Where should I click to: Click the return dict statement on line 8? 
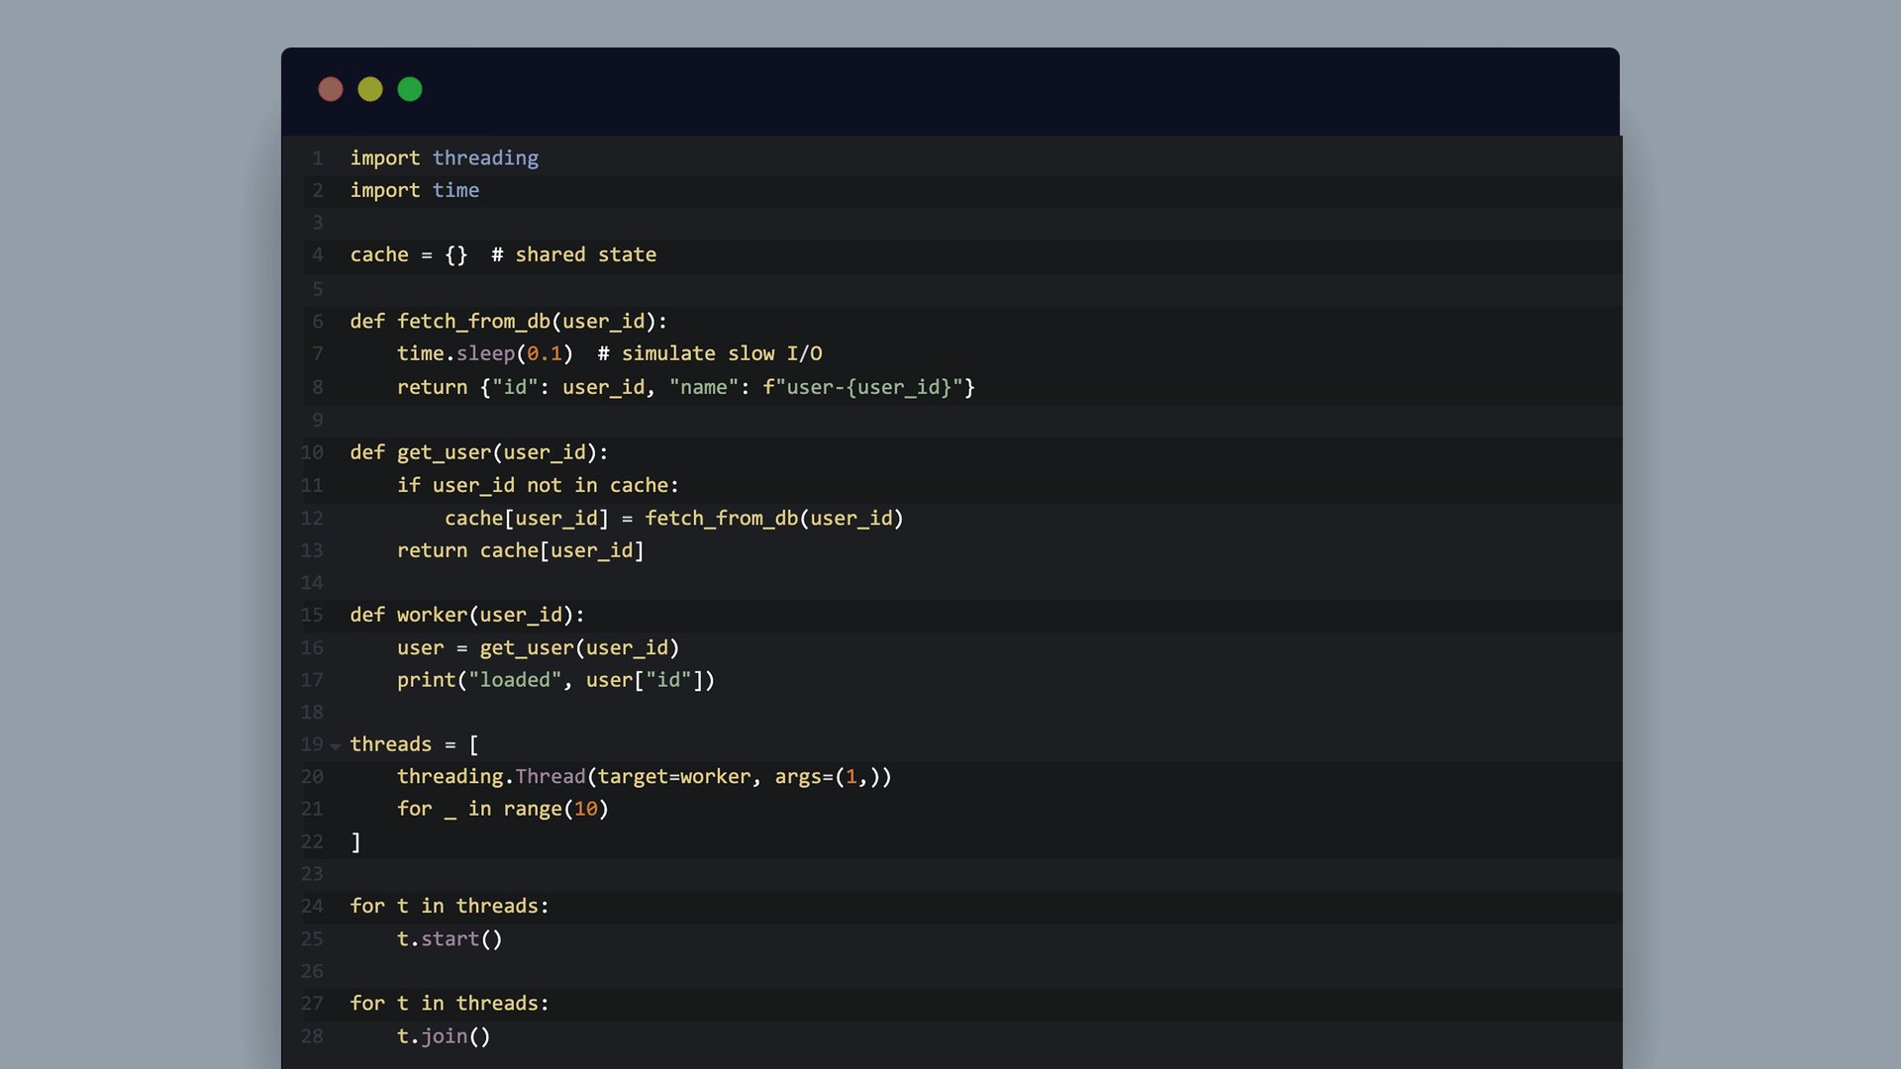point(686,387)
